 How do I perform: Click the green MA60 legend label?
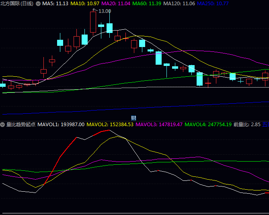coord(147,4)
